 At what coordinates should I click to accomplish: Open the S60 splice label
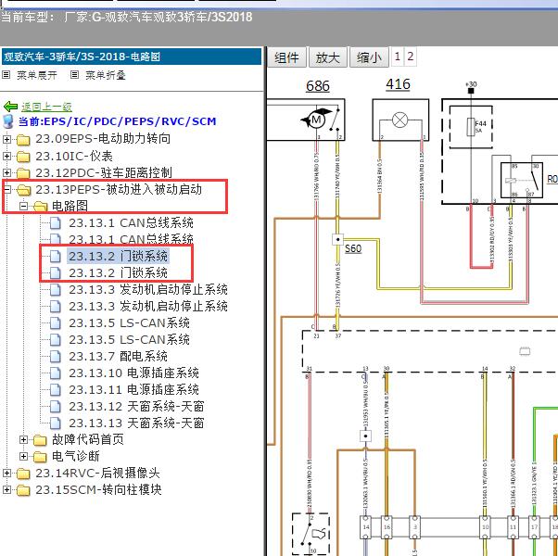pyautogui.click(x=353, y=248)
